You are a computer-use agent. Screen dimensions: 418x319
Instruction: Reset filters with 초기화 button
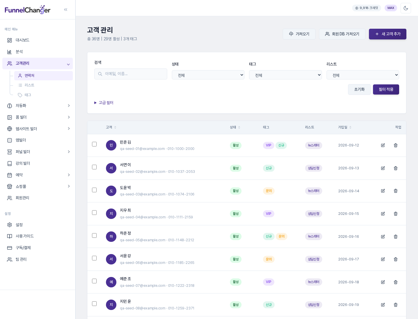pos(359,89)
